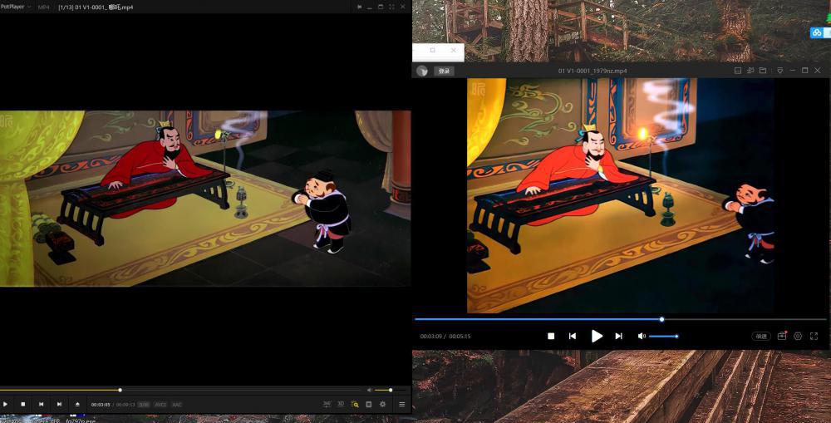Click the AVC1 video codec label
The height and width of the screenshot is (423, 831).
[x=160, y=405]
